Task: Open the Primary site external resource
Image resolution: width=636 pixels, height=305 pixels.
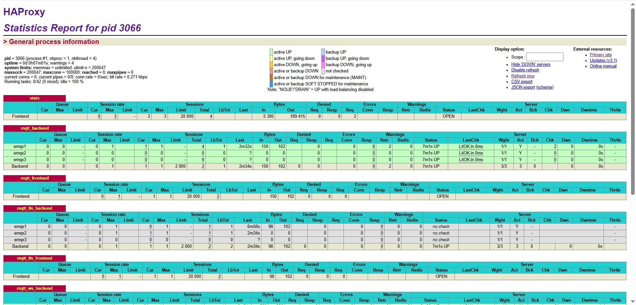Action: (x=601, y=55)
